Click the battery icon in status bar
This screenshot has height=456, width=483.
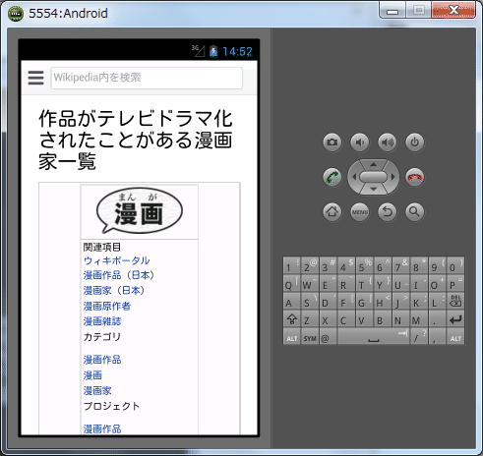(213, 51)
